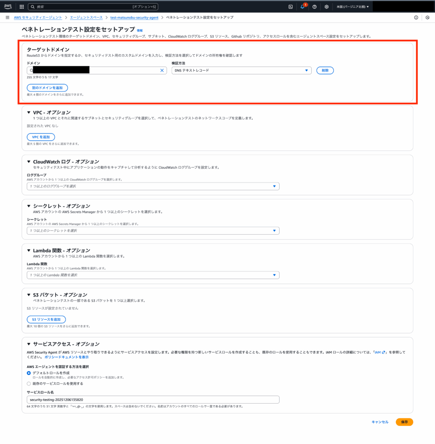Select デフォルトロールを作成 radio button
Viewport: 435px width, 444px height.
click(29, 373)
